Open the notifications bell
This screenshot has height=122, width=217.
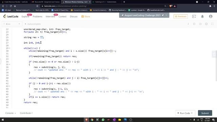[202, 17]
